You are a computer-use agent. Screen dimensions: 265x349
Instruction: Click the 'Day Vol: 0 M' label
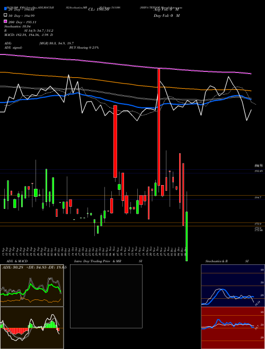(x=166, y=15)
